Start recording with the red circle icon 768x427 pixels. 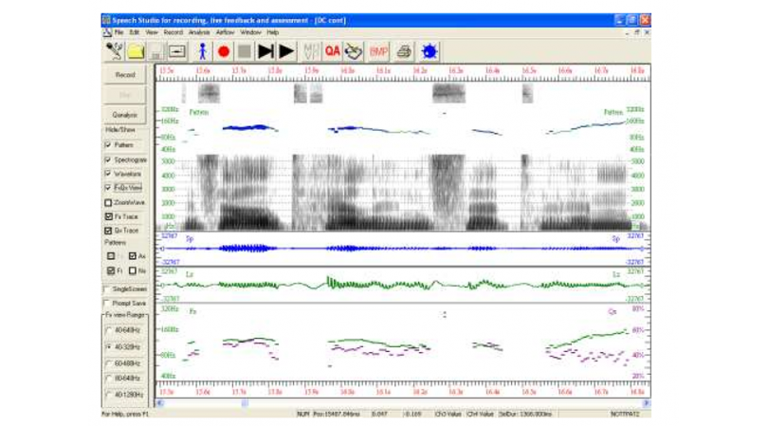223,51
